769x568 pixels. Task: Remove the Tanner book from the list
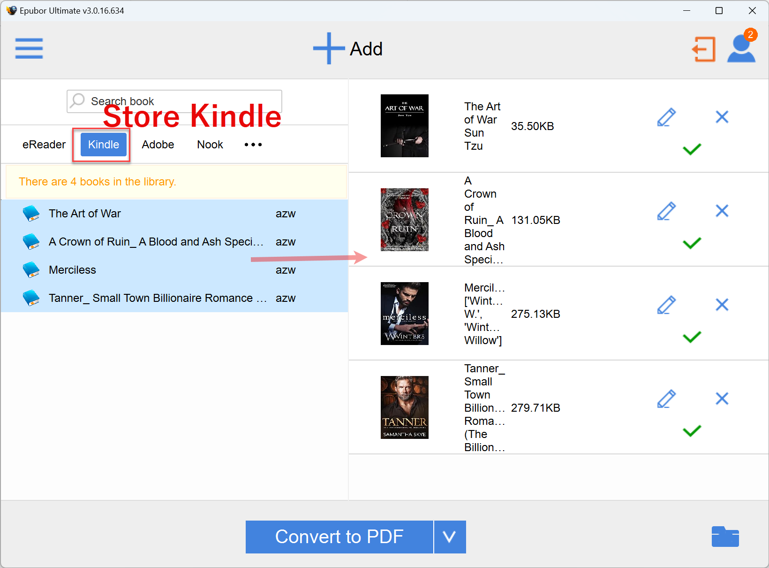click(722, 399)
